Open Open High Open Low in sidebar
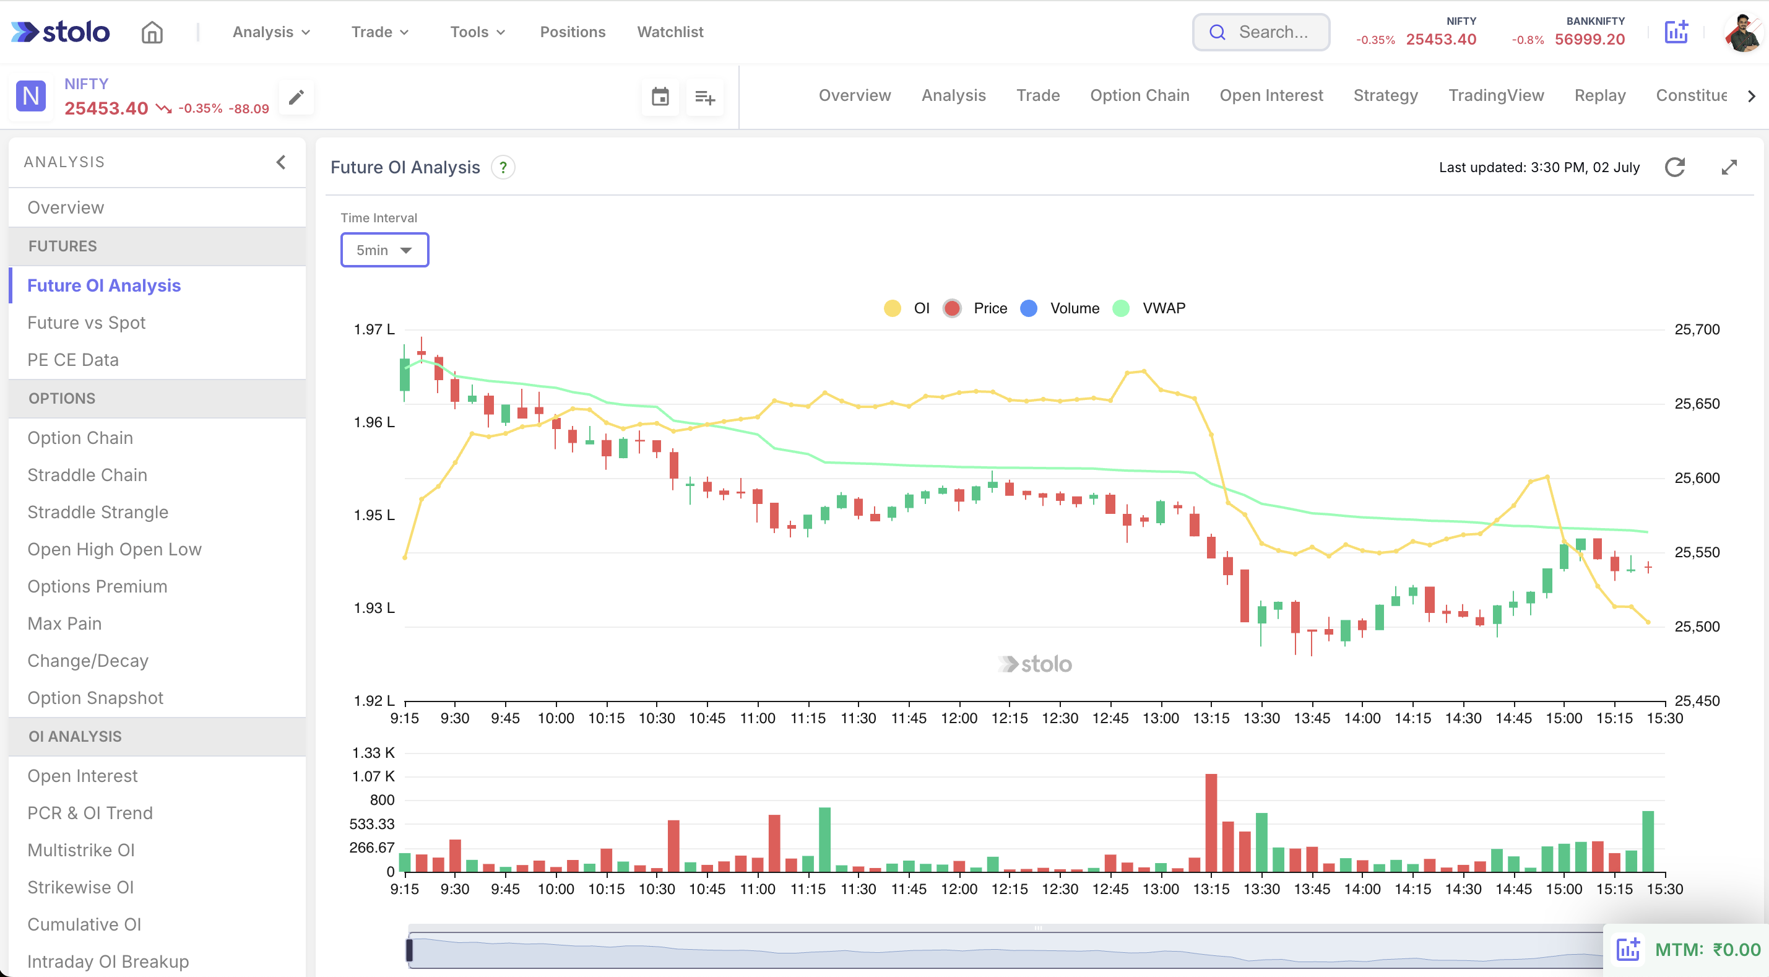The height and width of the screenshot is (977, 1769). click(157, 549)
